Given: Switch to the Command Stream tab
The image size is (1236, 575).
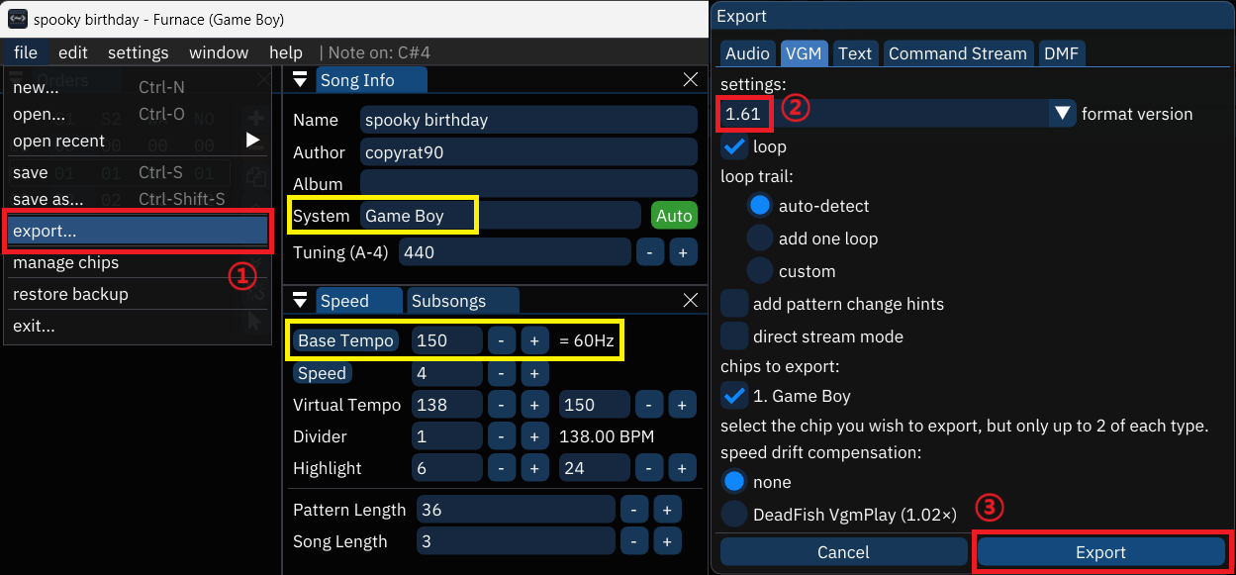Looking at the screenshot, I should click(957, 53).
